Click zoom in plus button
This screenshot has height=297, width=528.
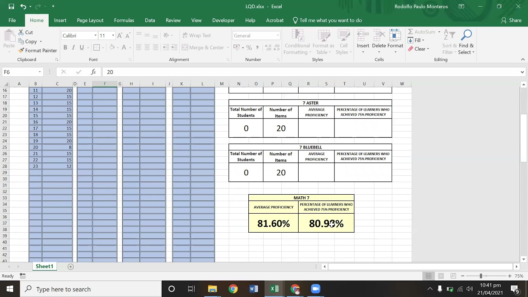(x=509, y=276)
